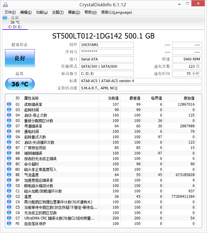Click status orb for attribute BC 命令超时
The width and height of the screenshot is (207, 233).
coord(9,164)
